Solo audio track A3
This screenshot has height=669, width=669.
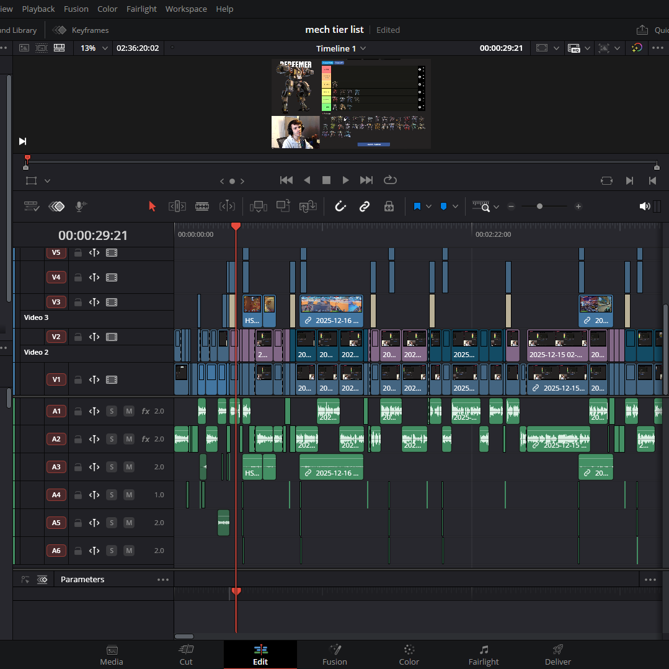click(x=112, y=467)
